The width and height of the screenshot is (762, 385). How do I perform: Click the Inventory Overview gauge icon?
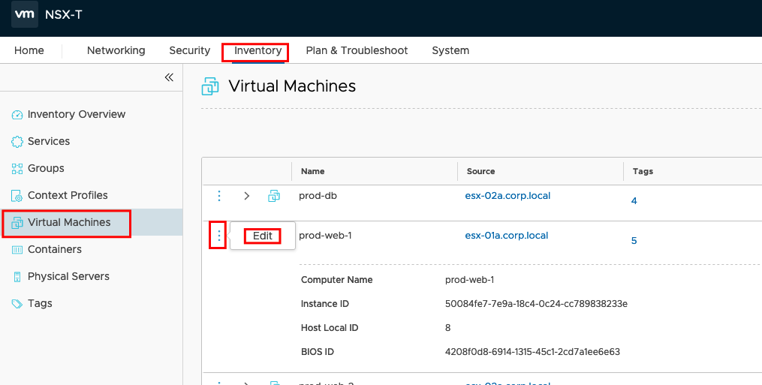[x=17, y=114]
